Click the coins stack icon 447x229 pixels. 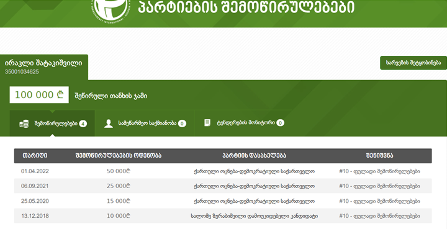tap(24, 124)
